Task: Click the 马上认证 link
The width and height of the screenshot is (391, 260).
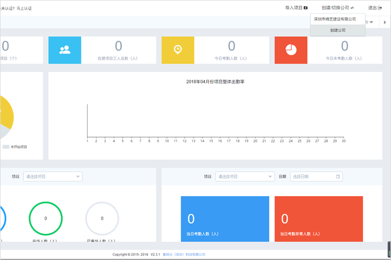Action: pyautogui.click(x=24, y=8)
